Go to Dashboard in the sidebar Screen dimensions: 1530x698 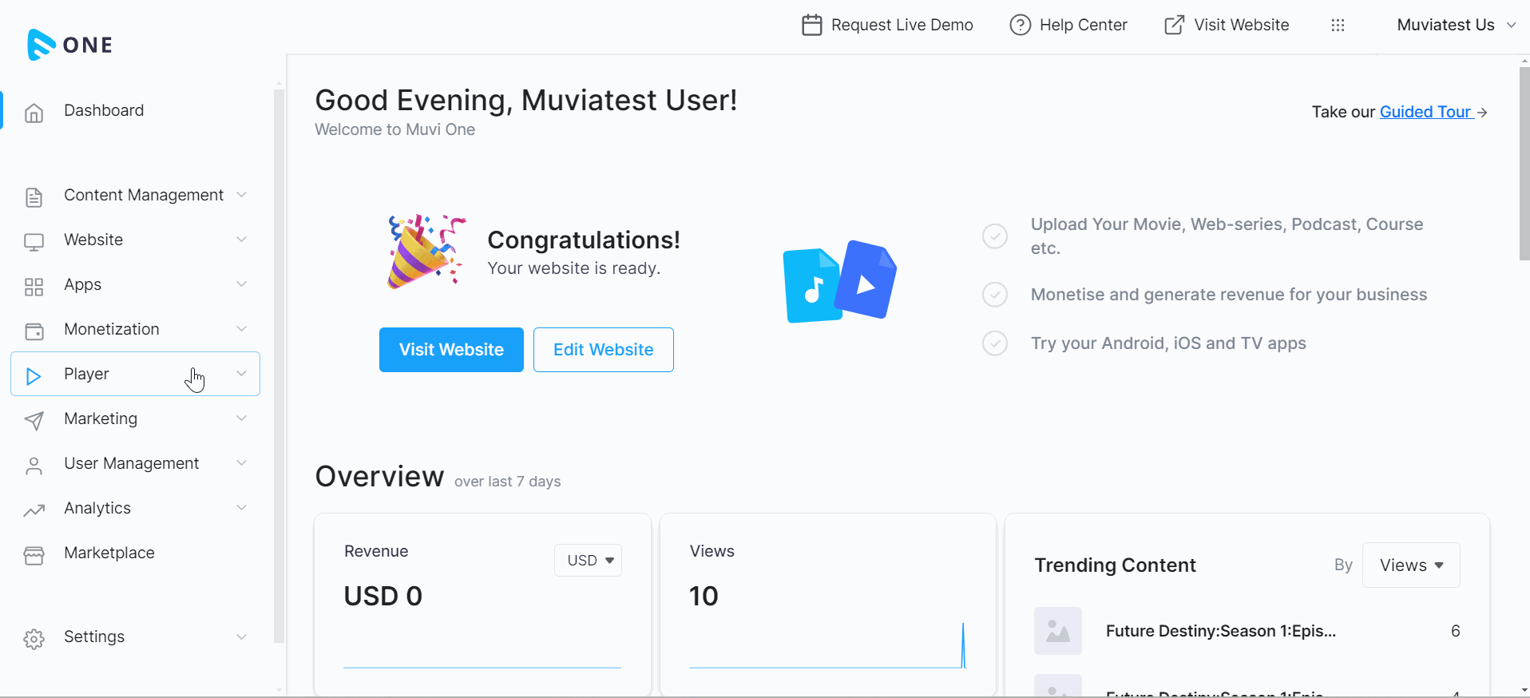coord(104,110)
